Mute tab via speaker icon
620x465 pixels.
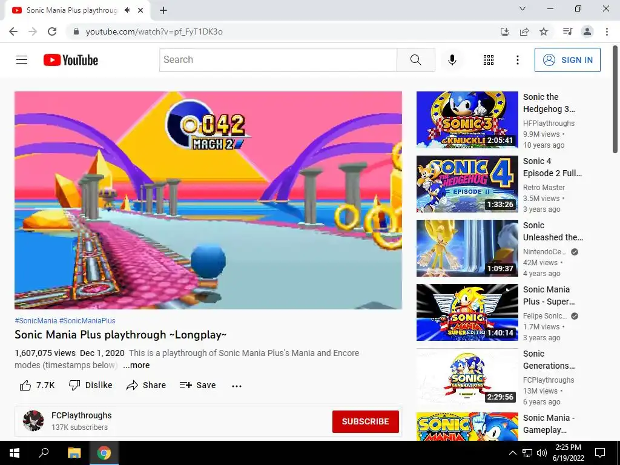(x=127, y=10)
